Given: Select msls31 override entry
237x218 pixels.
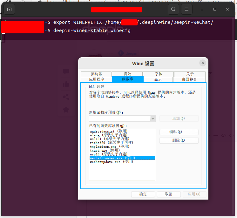Looking at the screenshot, I should pos(122,139).
